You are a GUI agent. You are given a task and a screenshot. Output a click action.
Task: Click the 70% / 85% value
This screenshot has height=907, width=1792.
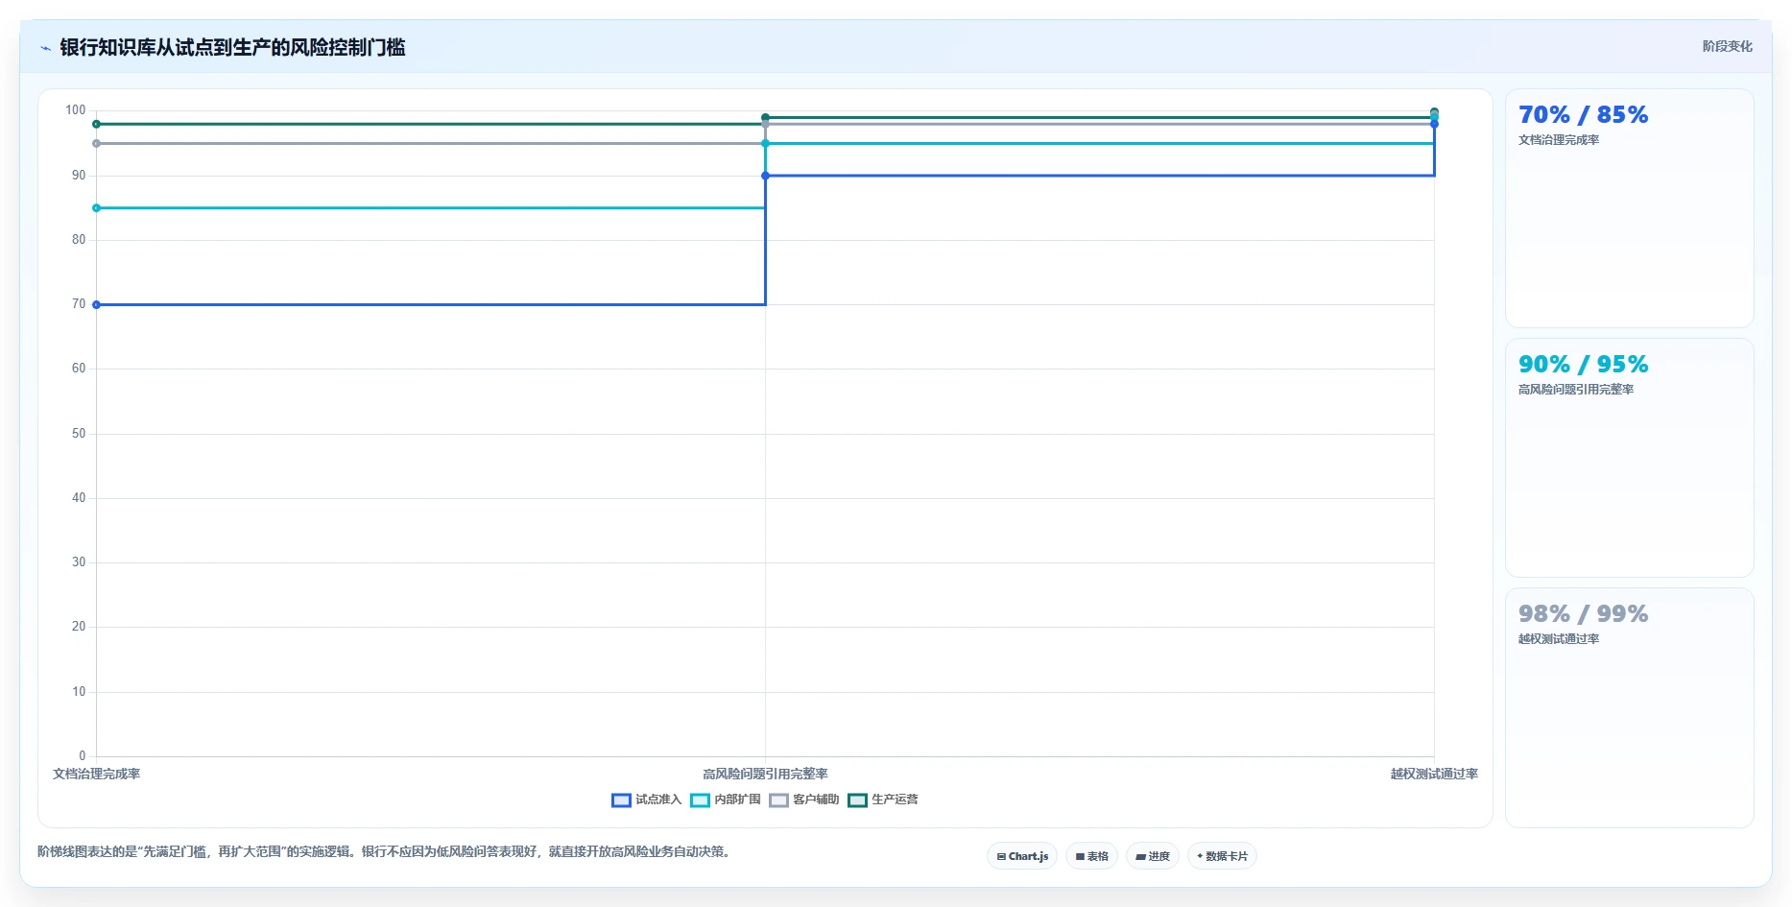click(x=1583, y=115)
